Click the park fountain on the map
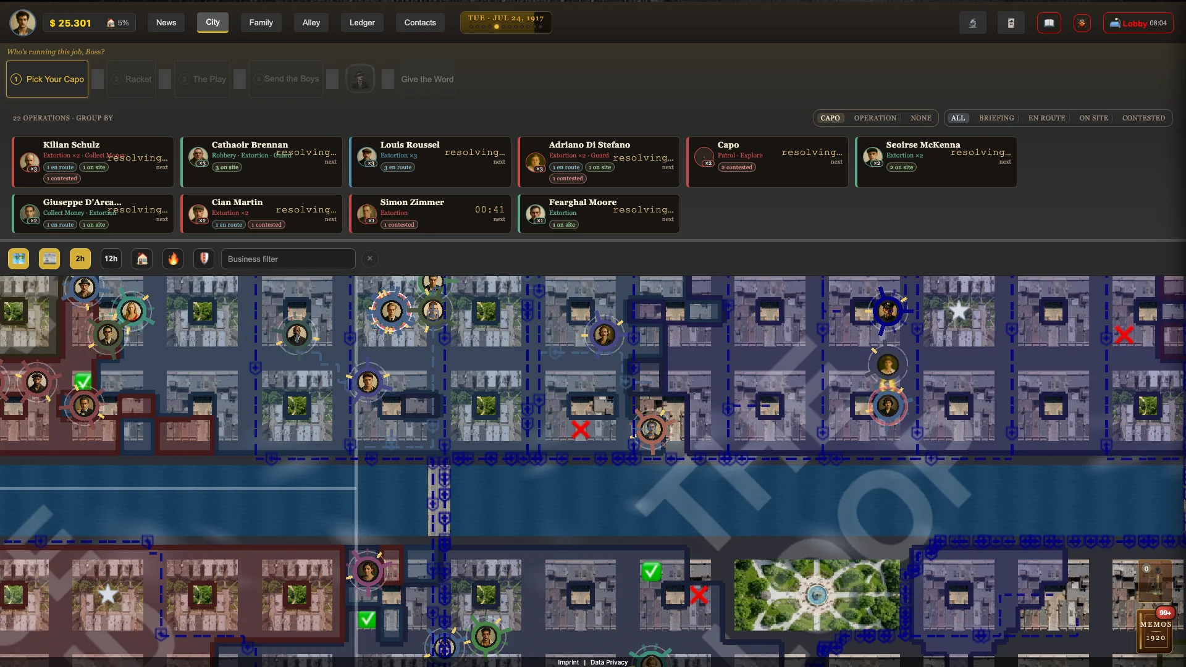The height and width of the screenshot is (667, 1186). coord(817,595)
